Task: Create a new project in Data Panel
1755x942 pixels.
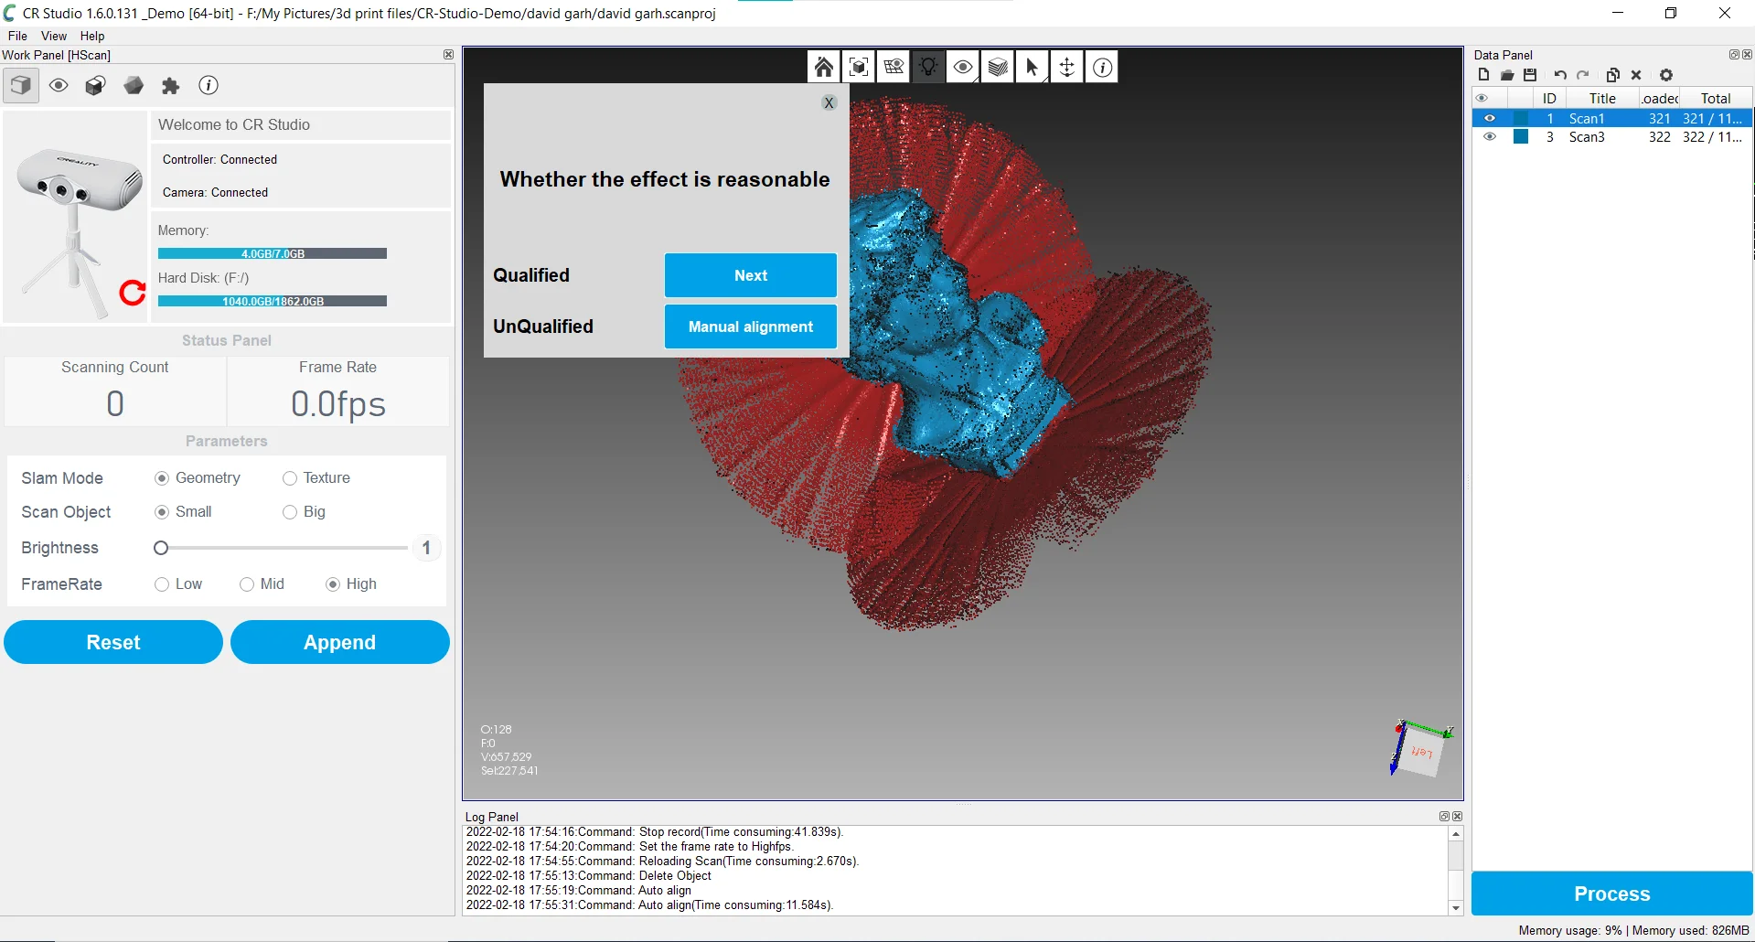Action: (x=1483, y=75)
